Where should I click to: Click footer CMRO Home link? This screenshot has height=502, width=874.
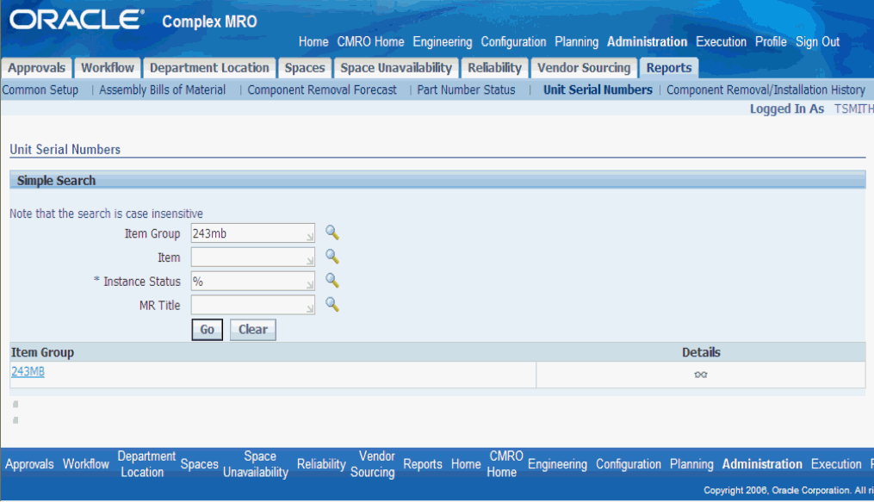(505, 463)
